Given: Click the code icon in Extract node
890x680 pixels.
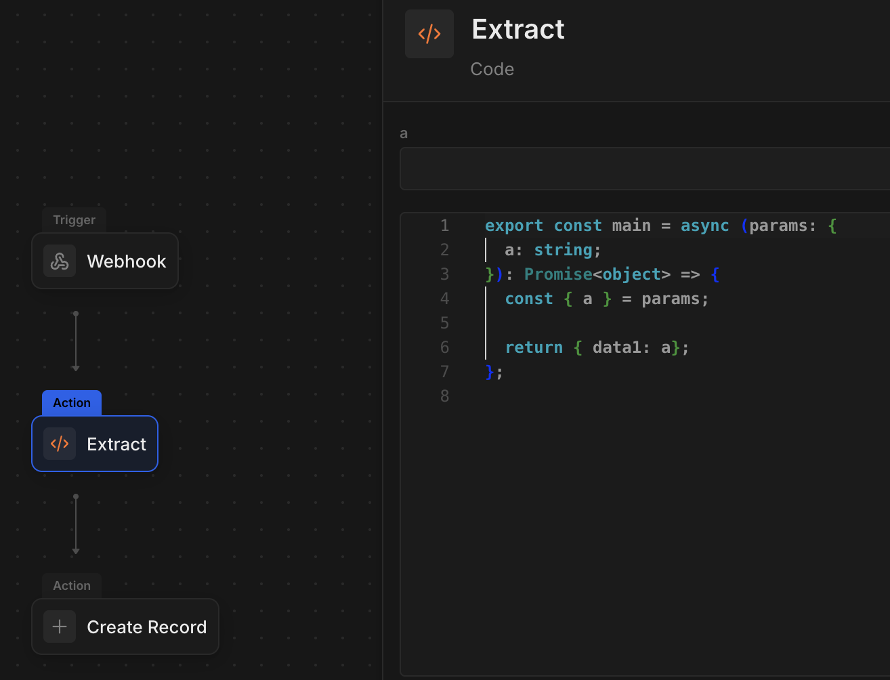Looking at the screenshot, I should (60, 444).
